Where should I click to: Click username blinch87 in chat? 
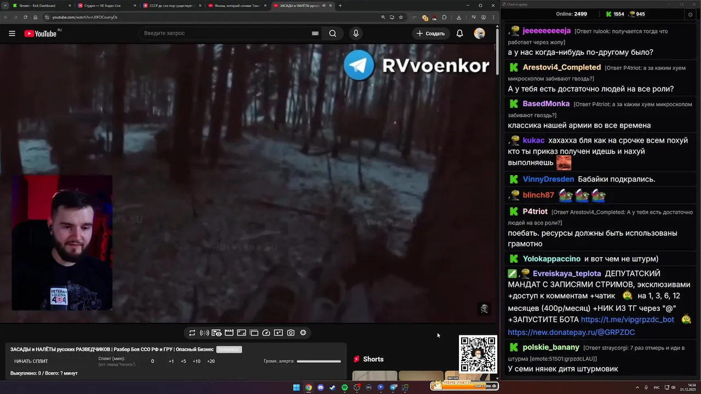click(538, 195)
